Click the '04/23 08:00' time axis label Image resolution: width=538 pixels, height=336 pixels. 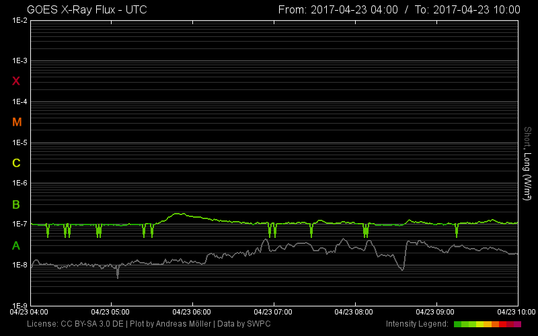click(x=354, y=312)
